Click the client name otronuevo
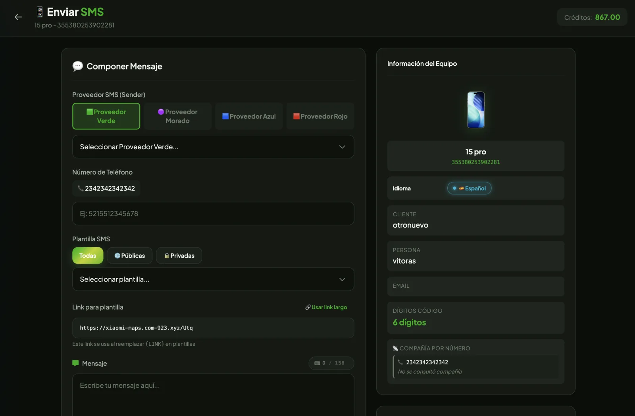This screenshot has height=416, width=635. pos(410,225)
